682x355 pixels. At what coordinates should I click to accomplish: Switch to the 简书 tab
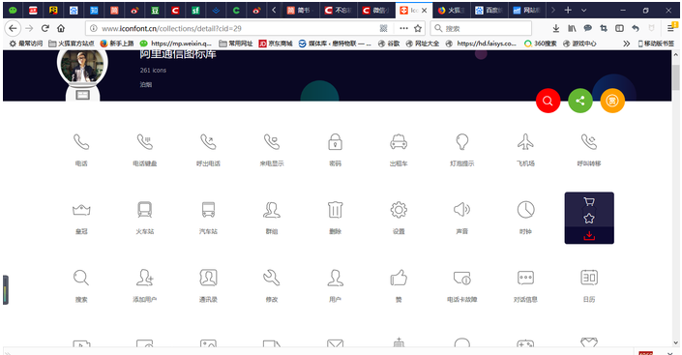301,11
